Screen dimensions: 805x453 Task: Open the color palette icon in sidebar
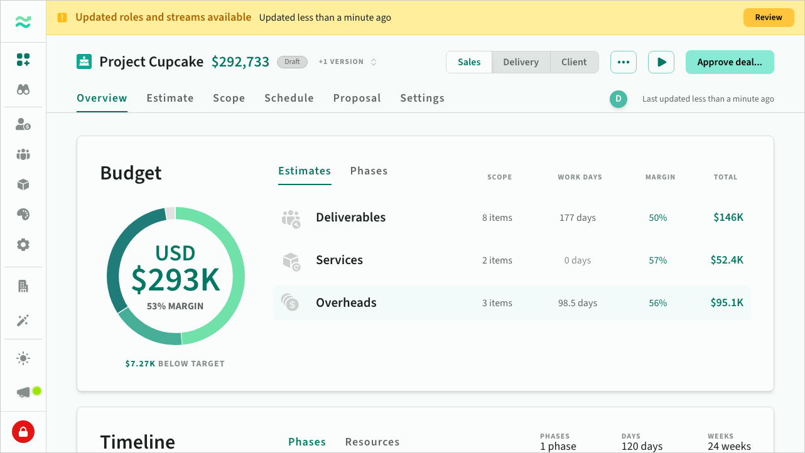click(23, 215)
